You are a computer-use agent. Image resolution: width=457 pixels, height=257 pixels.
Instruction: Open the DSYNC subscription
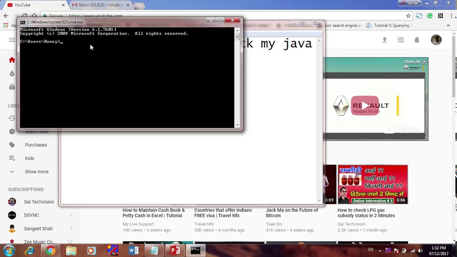(x=31, y=215)
